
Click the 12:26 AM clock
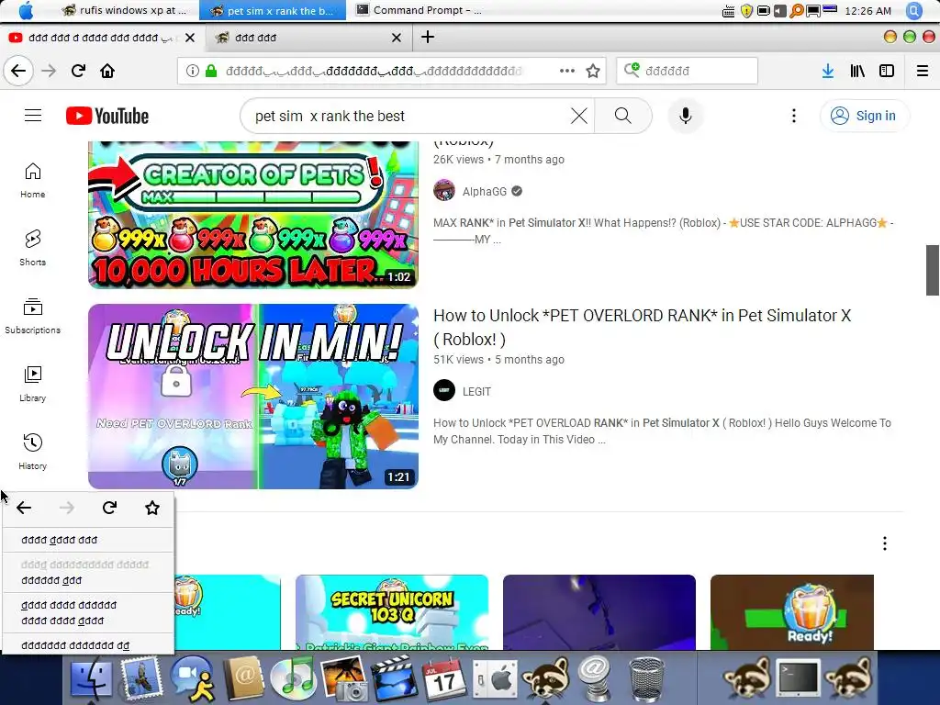(867, 11)
